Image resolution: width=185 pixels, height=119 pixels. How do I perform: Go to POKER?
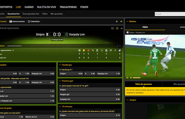click(84, 7)
